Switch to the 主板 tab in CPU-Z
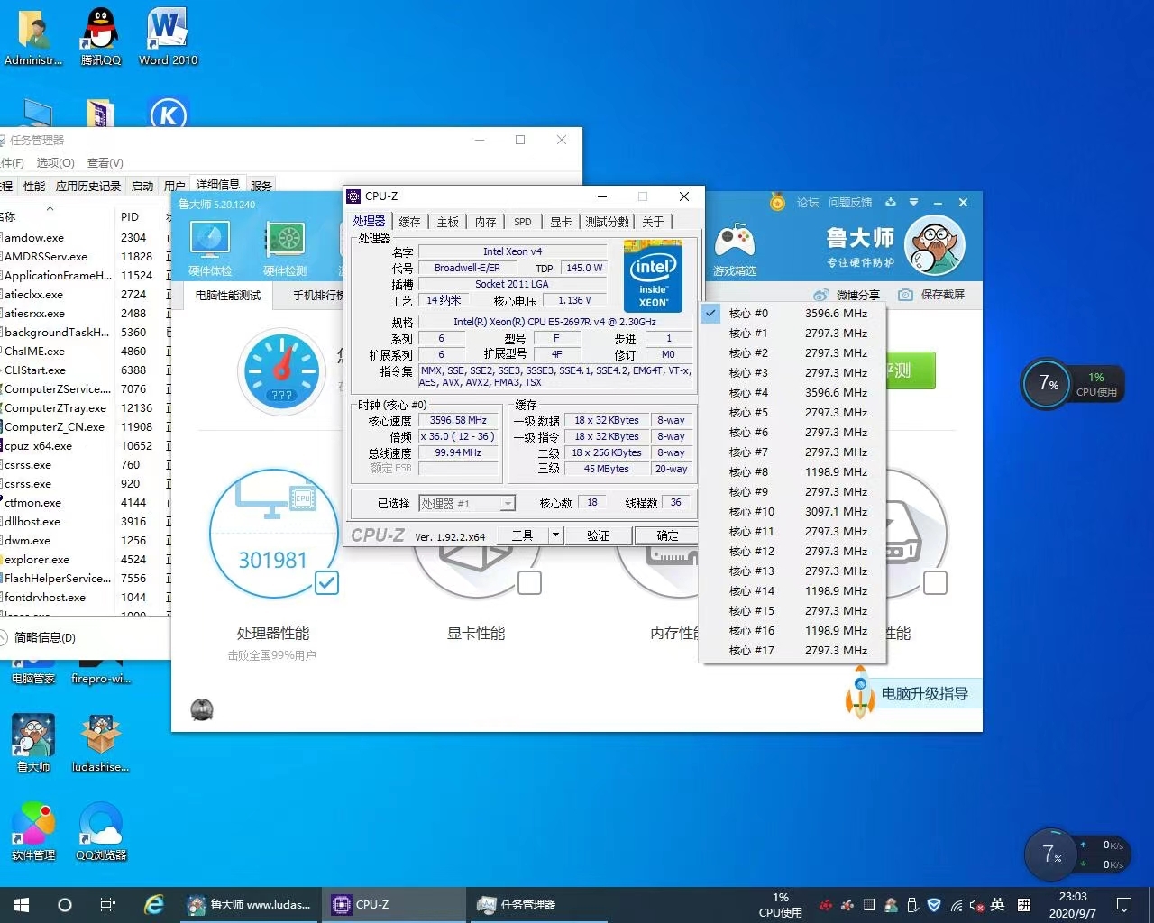 tap(448, 222)
